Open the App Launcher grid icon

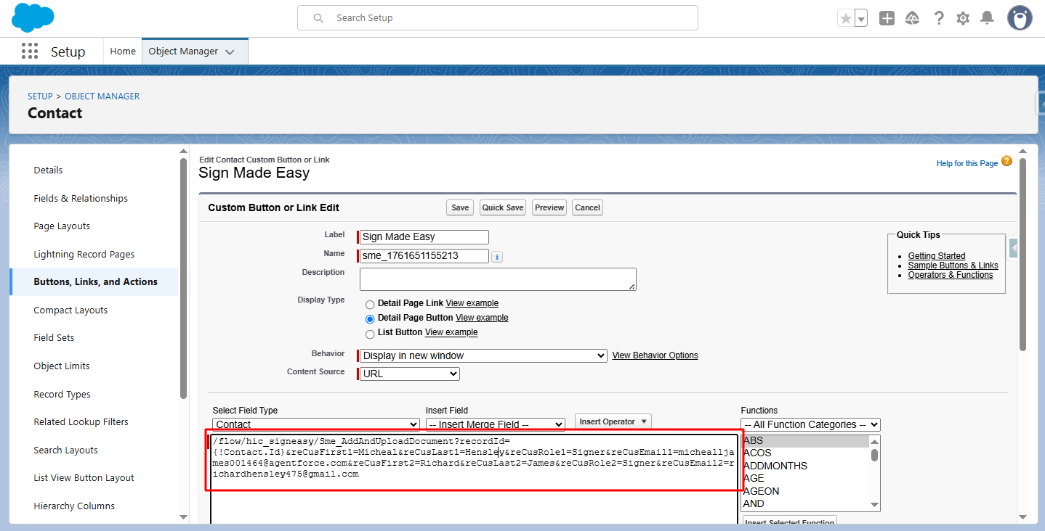pyautogui.click(x=30, y=52)
